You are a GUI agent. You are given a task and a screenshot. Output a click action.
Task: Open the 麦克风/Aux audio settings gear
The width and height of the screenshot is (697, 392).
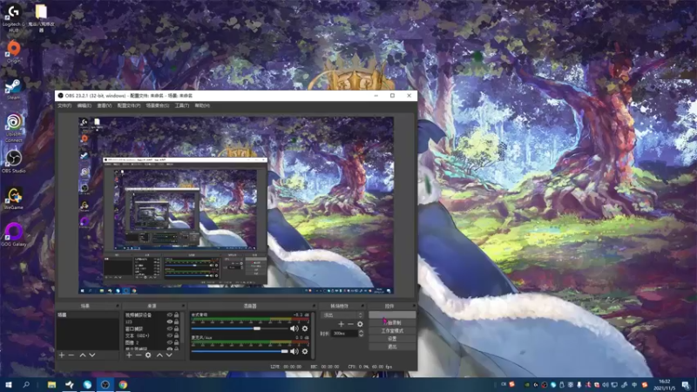click(x=304, y=351)
